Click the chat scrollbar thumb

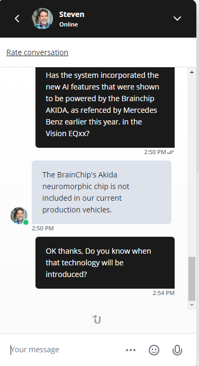click(192, 279)
